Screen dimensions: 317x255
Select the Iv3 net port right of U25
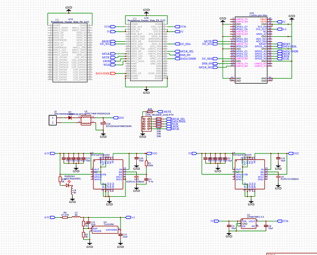(x=282, y=29)
